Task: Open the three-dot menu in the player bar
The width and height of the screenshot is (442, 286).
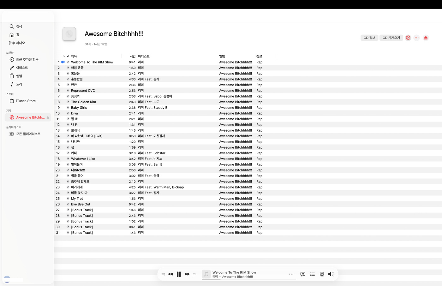Action: 291,274
